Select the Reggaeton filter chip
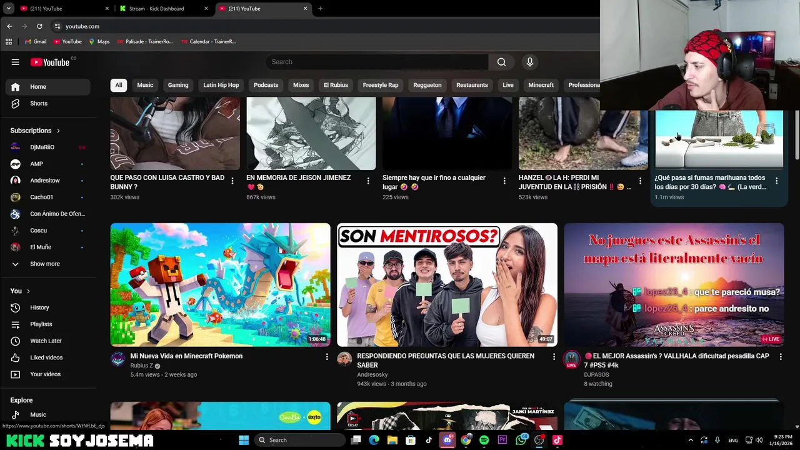 tap(427, 85)
